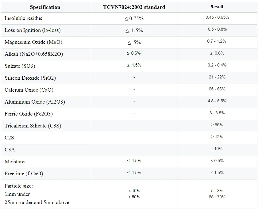Select the C2S row label
Viewport: 258px width, 209px height.
click(x=9, y=138)
